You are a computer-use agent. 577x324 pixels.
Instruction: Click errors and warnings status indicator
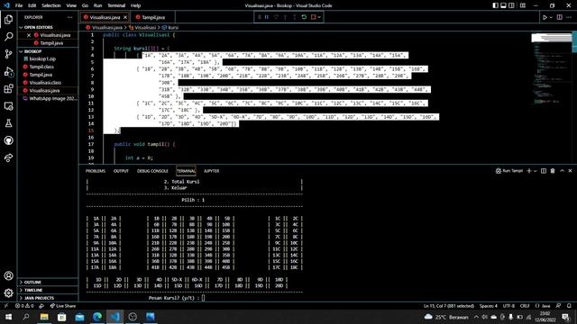coord(24,306)
